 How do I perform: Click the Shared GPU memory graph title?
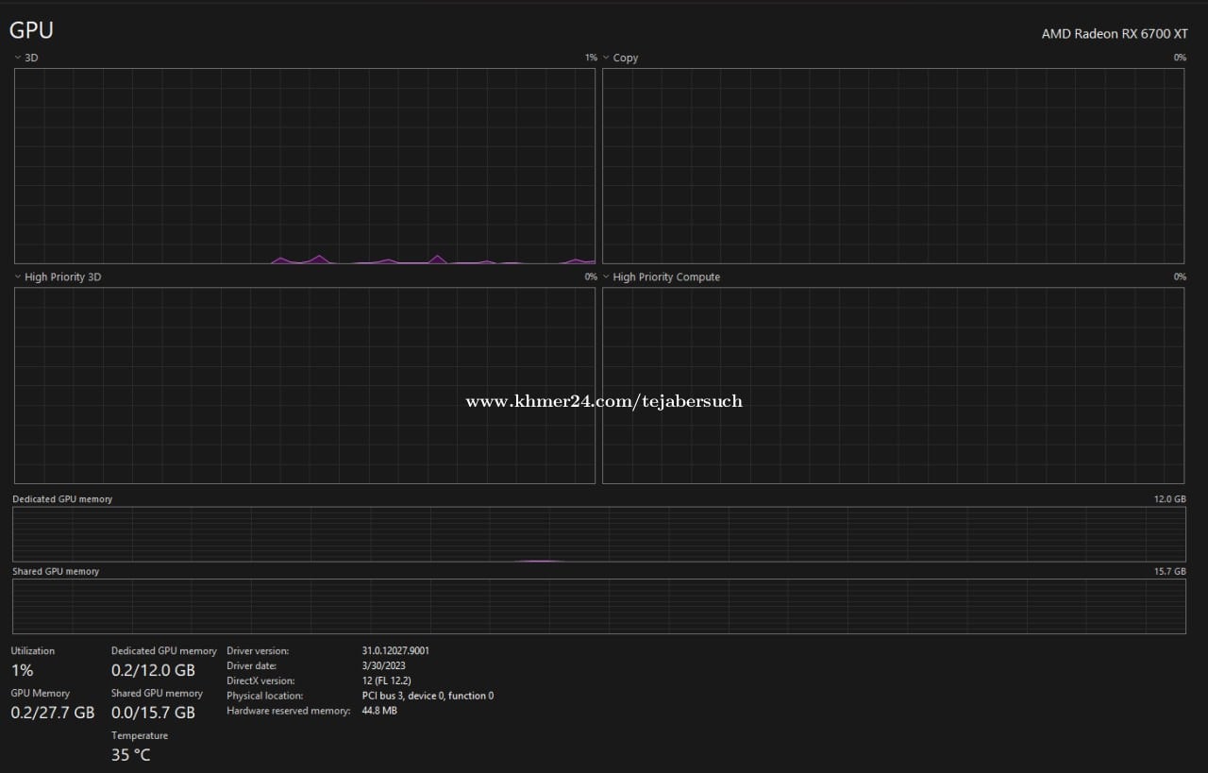pos(56,571)
